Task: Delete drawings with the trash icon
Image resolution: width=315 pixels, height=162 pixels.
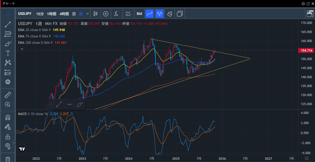Action: pyautogui.click(x=8, y=159)
